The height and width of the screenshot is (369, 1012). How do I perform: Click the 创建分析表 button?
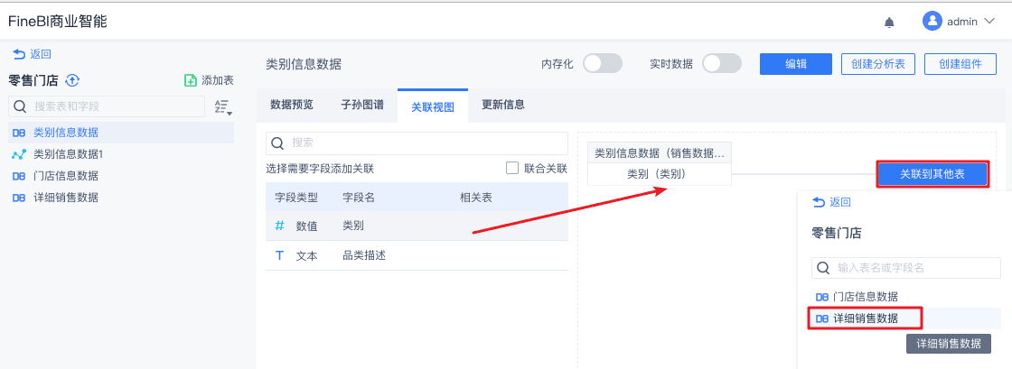coord(878,63)
